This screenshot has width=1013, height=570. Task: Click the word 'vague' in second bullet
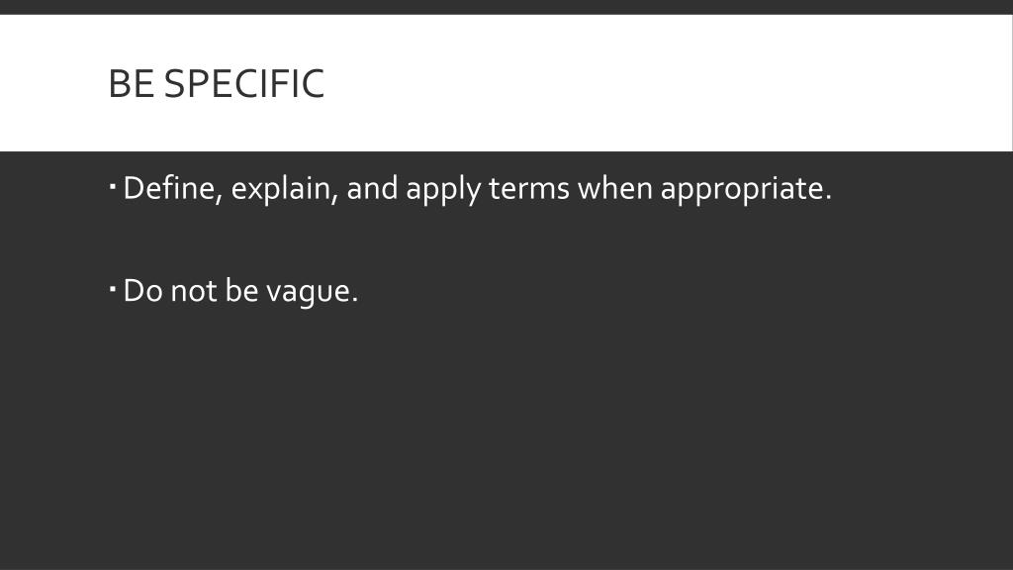pos(309,293)
